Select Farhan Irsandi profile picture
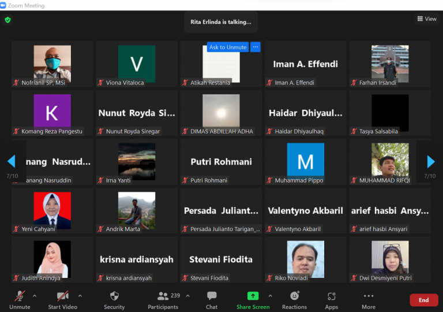 (x=390, y=63)
